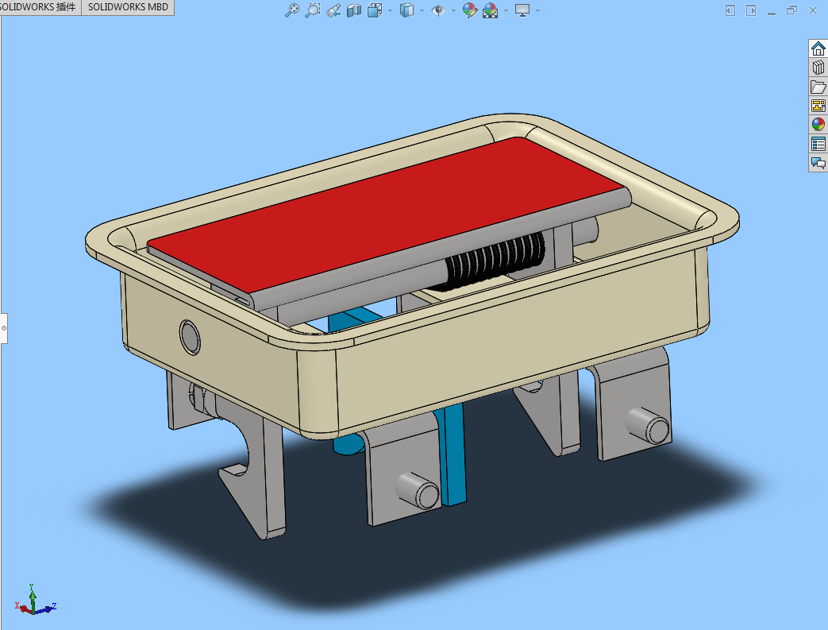The height and width of the screenshot is (630, 828).
Task: Open the View Palette task pane icon
Action: coord(818,106)
